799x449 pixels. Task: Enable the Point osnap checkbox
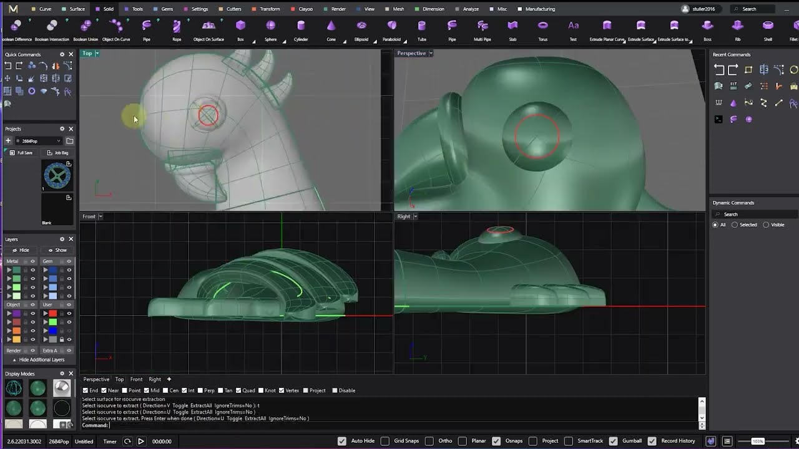point(125,390)
